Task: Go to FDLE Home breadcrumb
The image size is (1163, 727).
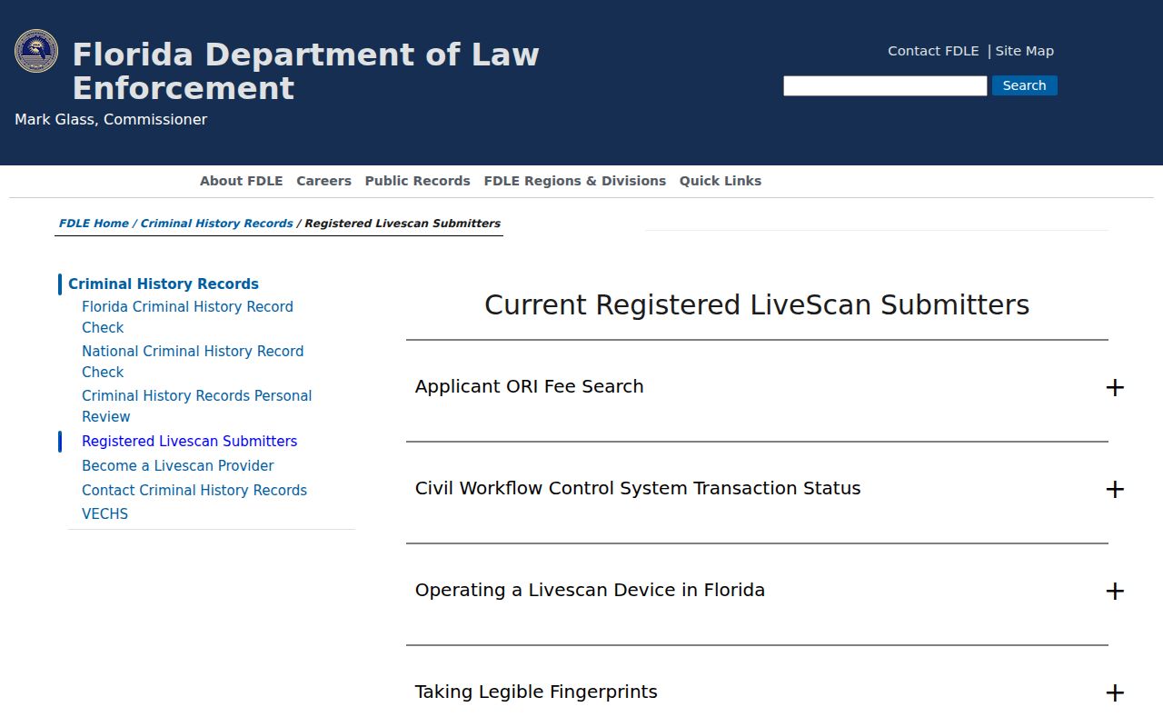Action: point(94,223)
